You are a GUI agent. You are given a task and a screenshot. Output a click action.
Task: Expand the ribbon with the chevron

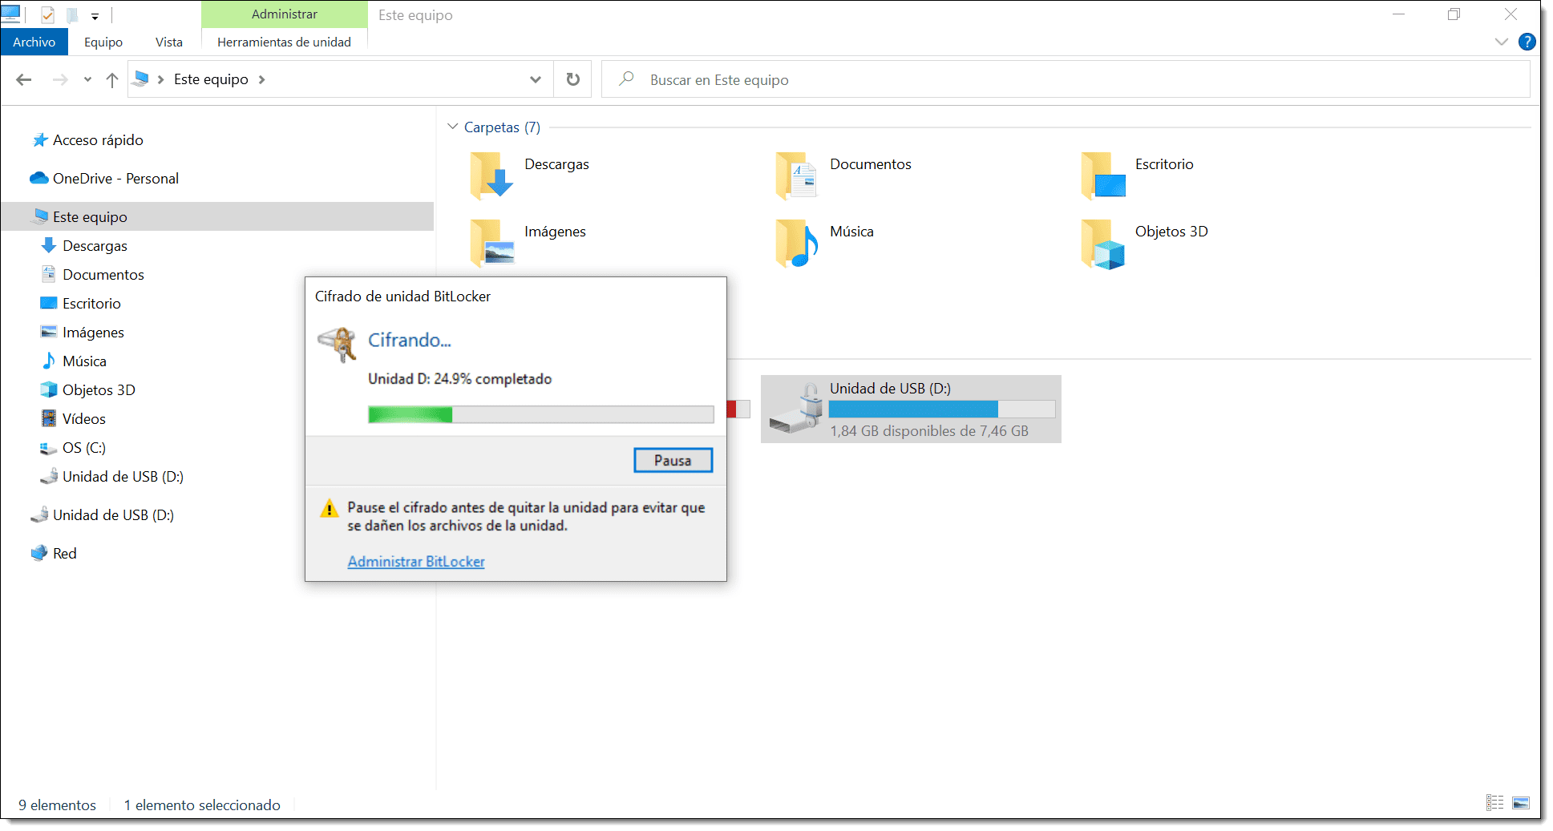click(x=1502, y=42)
